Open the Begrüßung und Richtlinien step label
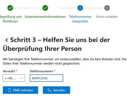This screenshot has width=129, height=107. [11, 19]
